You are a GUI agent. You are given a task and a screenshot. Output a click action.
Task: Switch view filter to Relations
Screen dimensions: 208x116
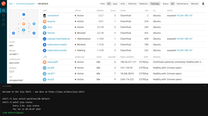(x=144, y=3)
